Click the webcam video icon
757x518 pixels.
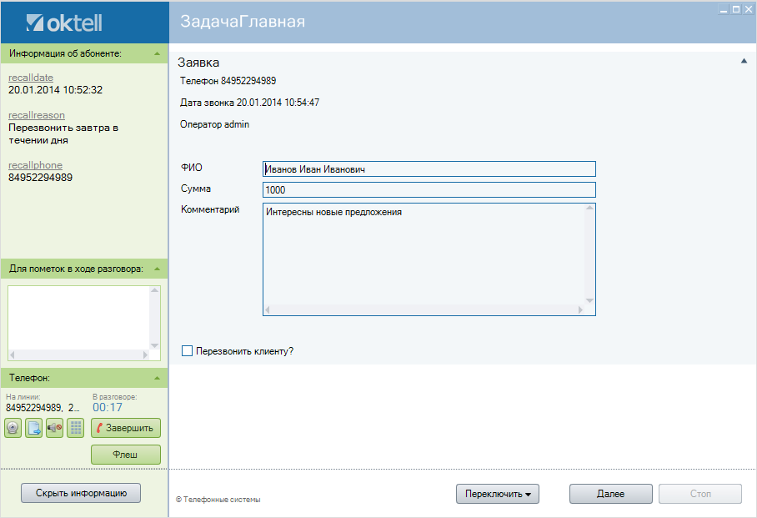(x=13, y=428)
